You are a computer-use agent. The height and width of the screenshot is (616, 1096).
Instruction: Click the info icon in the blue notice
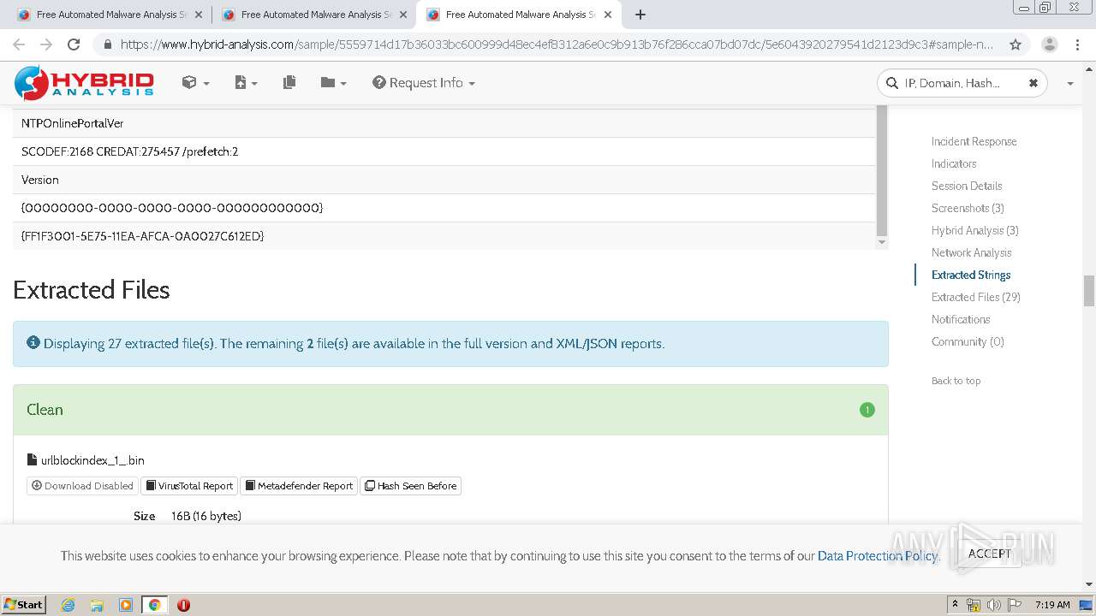(x=33, y=342)
